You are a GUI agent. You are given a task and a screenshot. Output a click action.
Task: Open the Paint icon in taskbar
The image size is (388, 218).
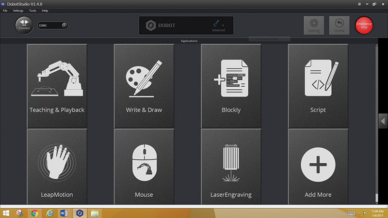point(20,213)
